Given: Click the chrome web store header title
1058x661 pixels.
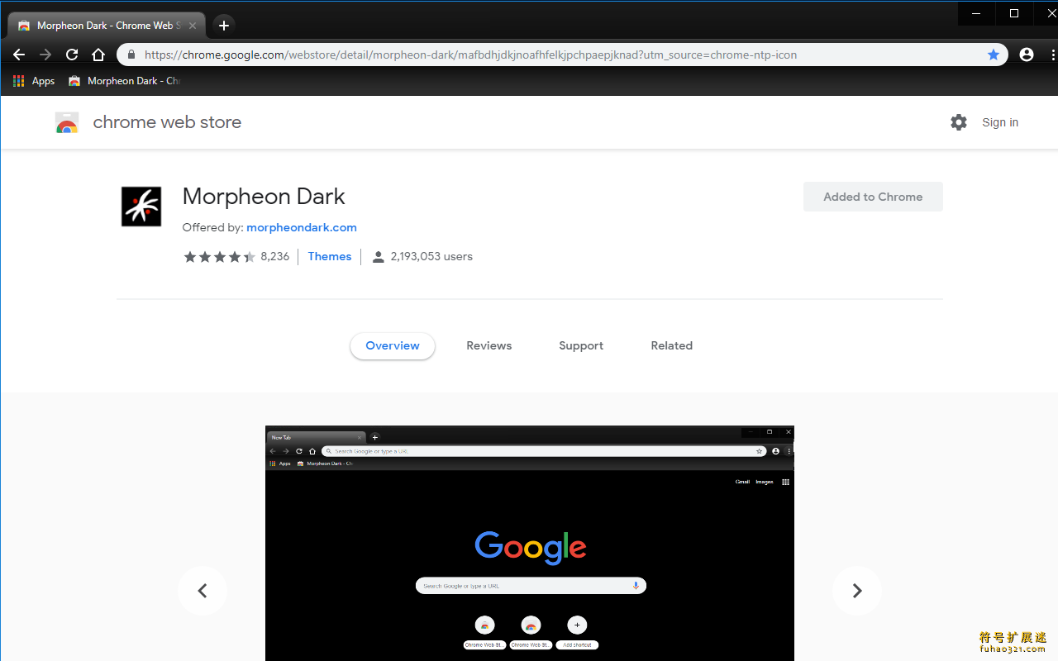Looking at the screenshot, I should tap(167, 122).
